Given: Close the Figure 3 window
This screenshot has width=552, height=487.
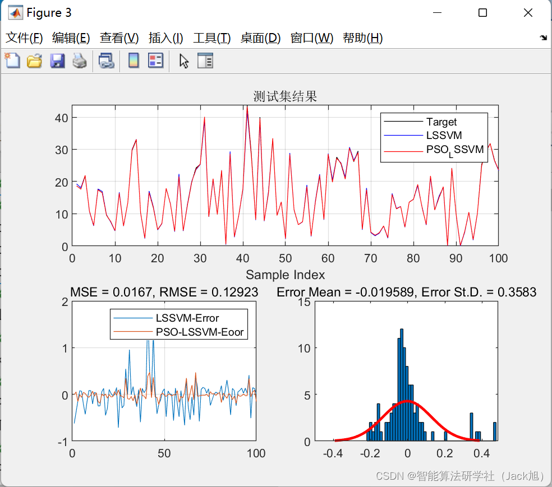Looking at the screenshot, I should point(528,13).
